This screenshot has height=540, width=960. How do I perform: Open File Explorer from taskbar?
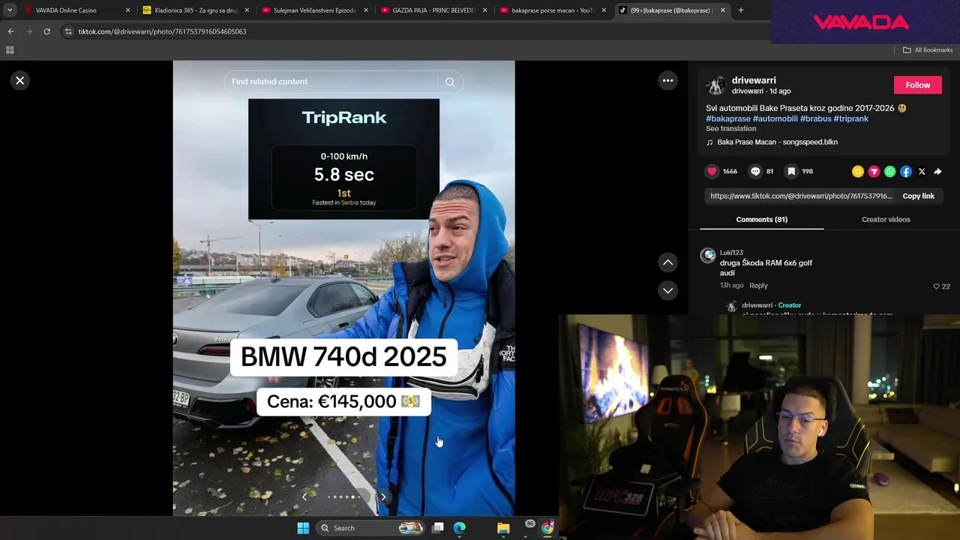click(503, 528)
